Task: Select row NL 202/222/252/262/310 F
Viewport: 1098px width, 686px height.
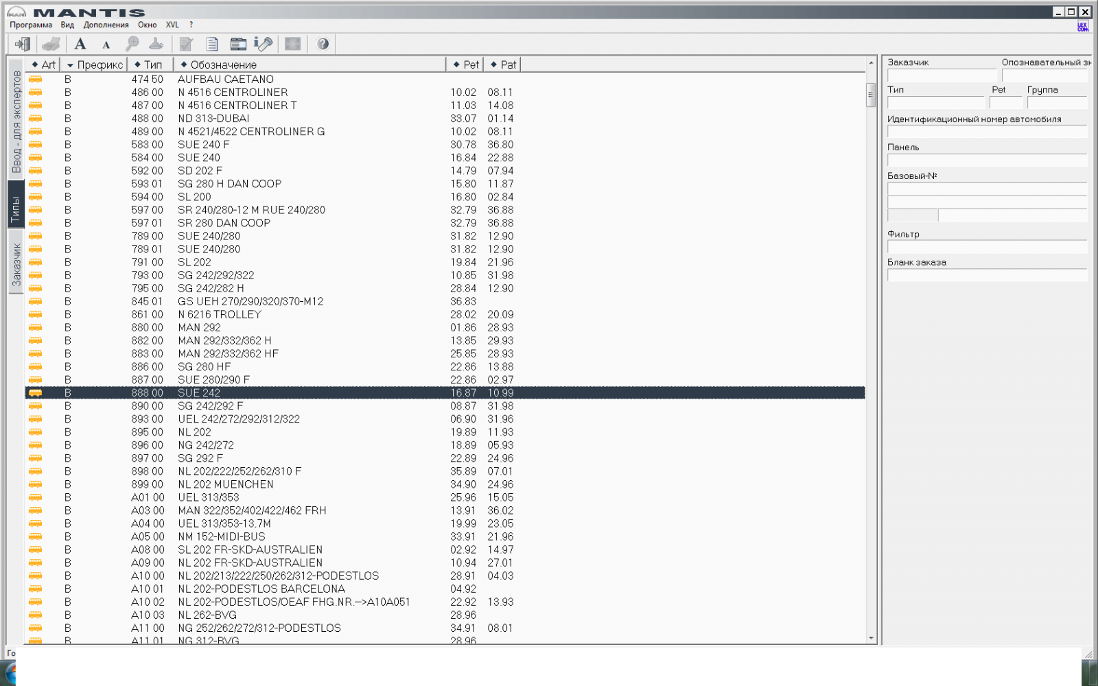Action: [445, 471]
